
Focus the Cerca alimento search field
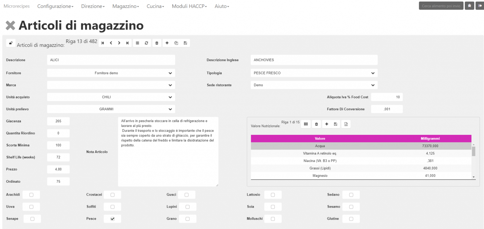coord(441,6)
